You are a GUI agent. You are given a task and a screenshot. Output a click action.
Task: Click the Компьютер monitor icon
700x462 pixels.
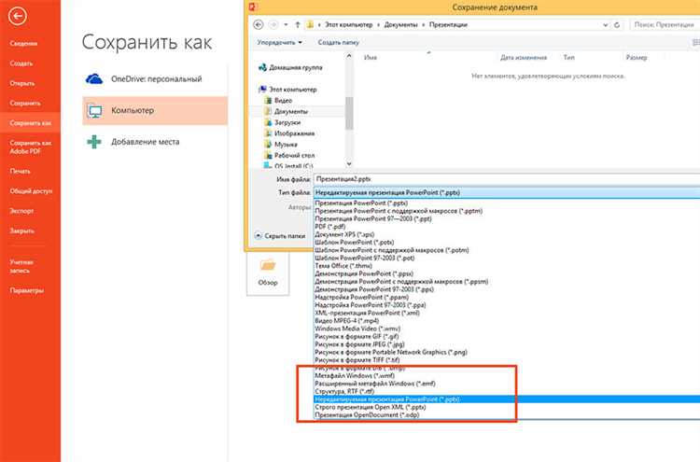[94, 111]
